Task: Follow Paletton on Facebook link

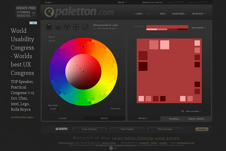Action: click(x=144, y=143)
